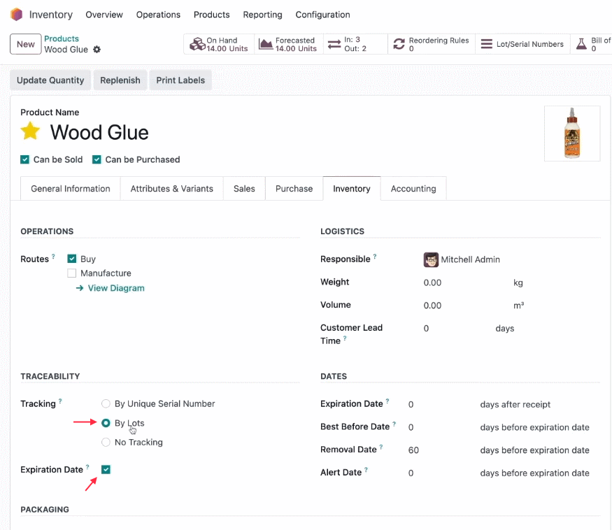This screenshot has height=530, width=612.
Task: Open the Overview menu
Action: click(x=104, y=15)
